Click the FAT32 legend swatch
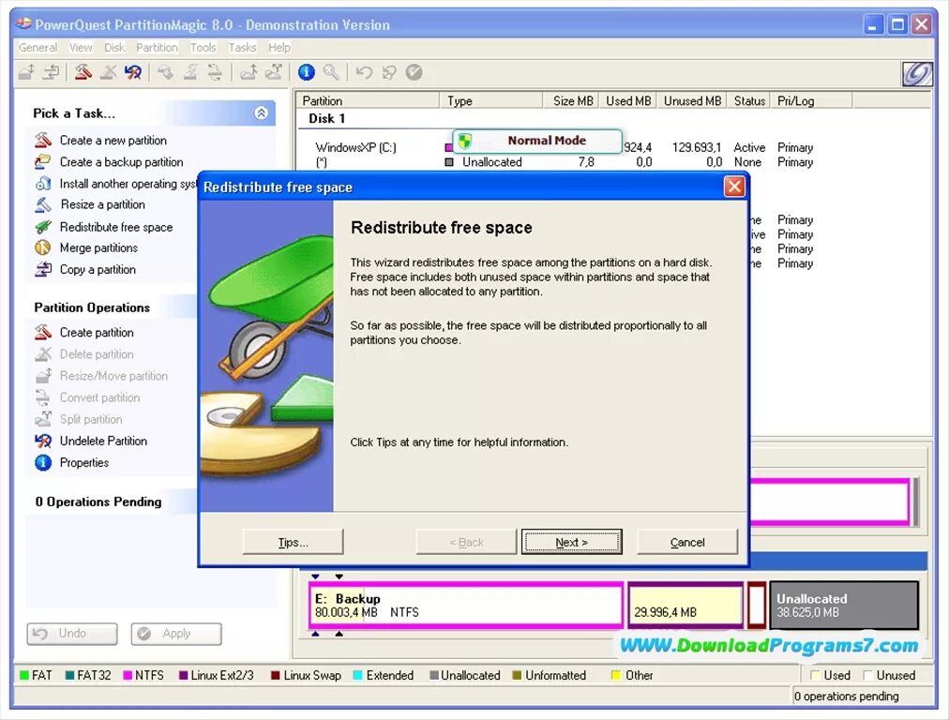The image size is (949, 720). click(x=69, y=675)
